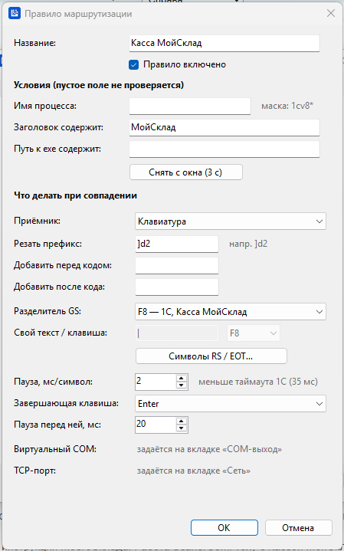Click the "Заголовок содержит" field with МойСклад
The height and width of the screenshot is (551, 344).
click(224, 127)
